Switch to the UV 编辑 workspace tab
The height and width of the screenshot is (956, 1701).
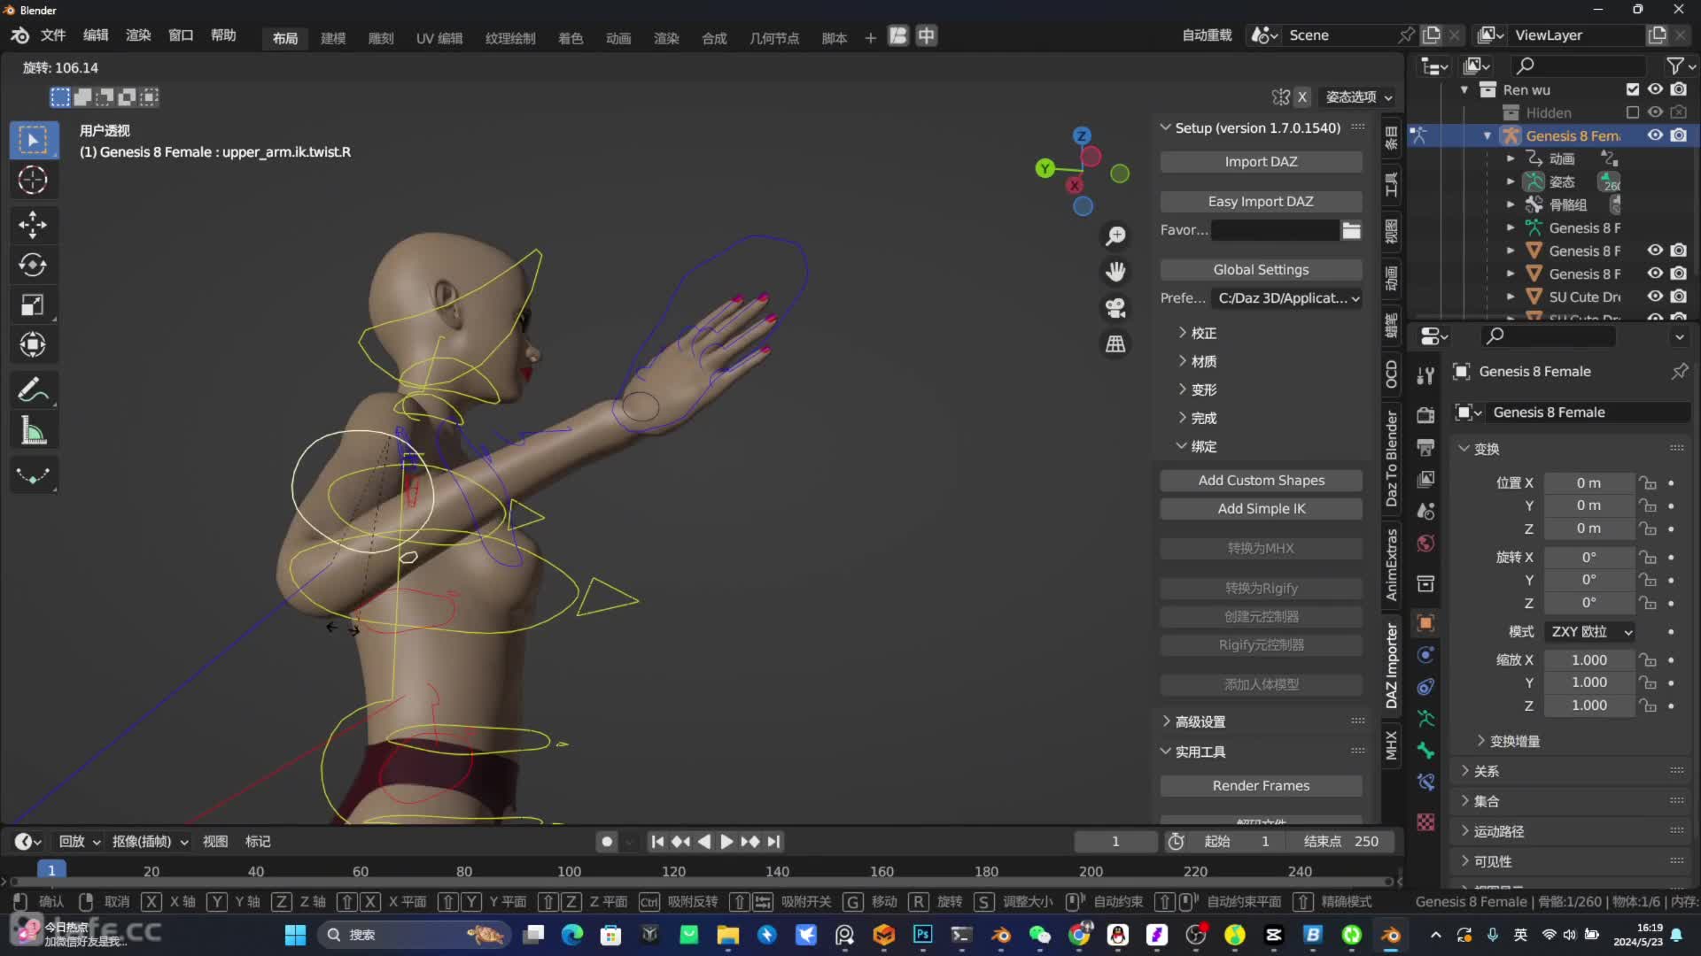[439, 38]
